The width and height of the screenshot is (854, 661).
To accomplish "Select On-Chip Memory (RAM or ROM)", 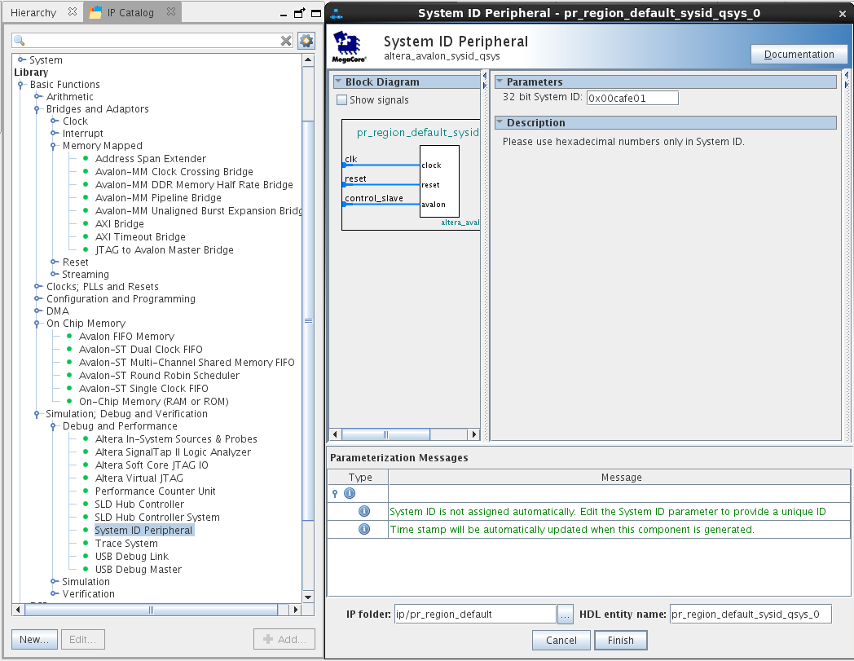I will click(153, 402).
